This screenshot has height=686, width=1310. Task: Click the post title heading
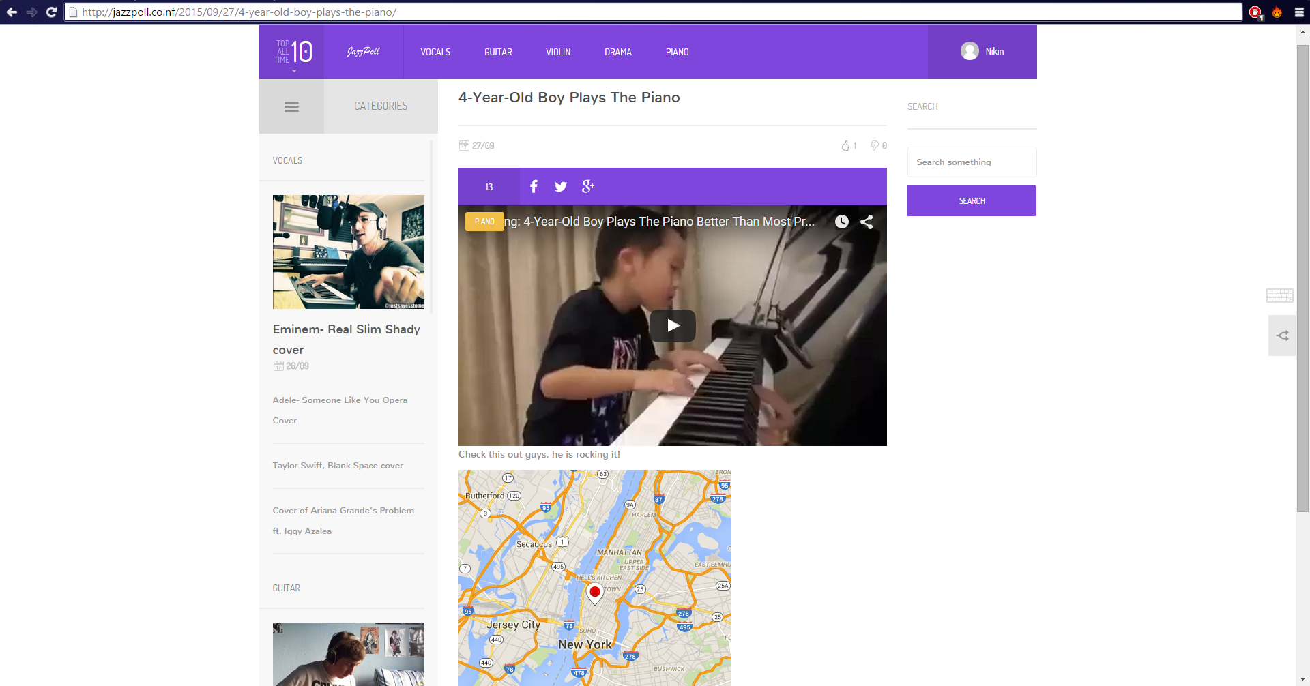tap(569, 98)
